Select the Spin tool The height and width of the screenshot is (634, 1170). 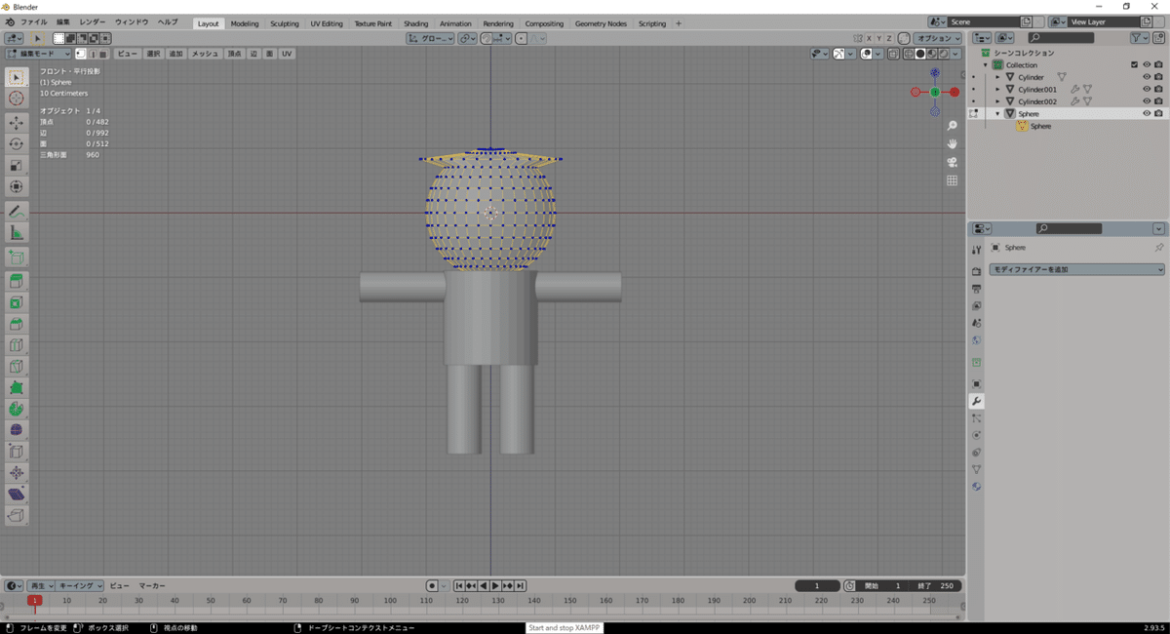coord(17,409)
